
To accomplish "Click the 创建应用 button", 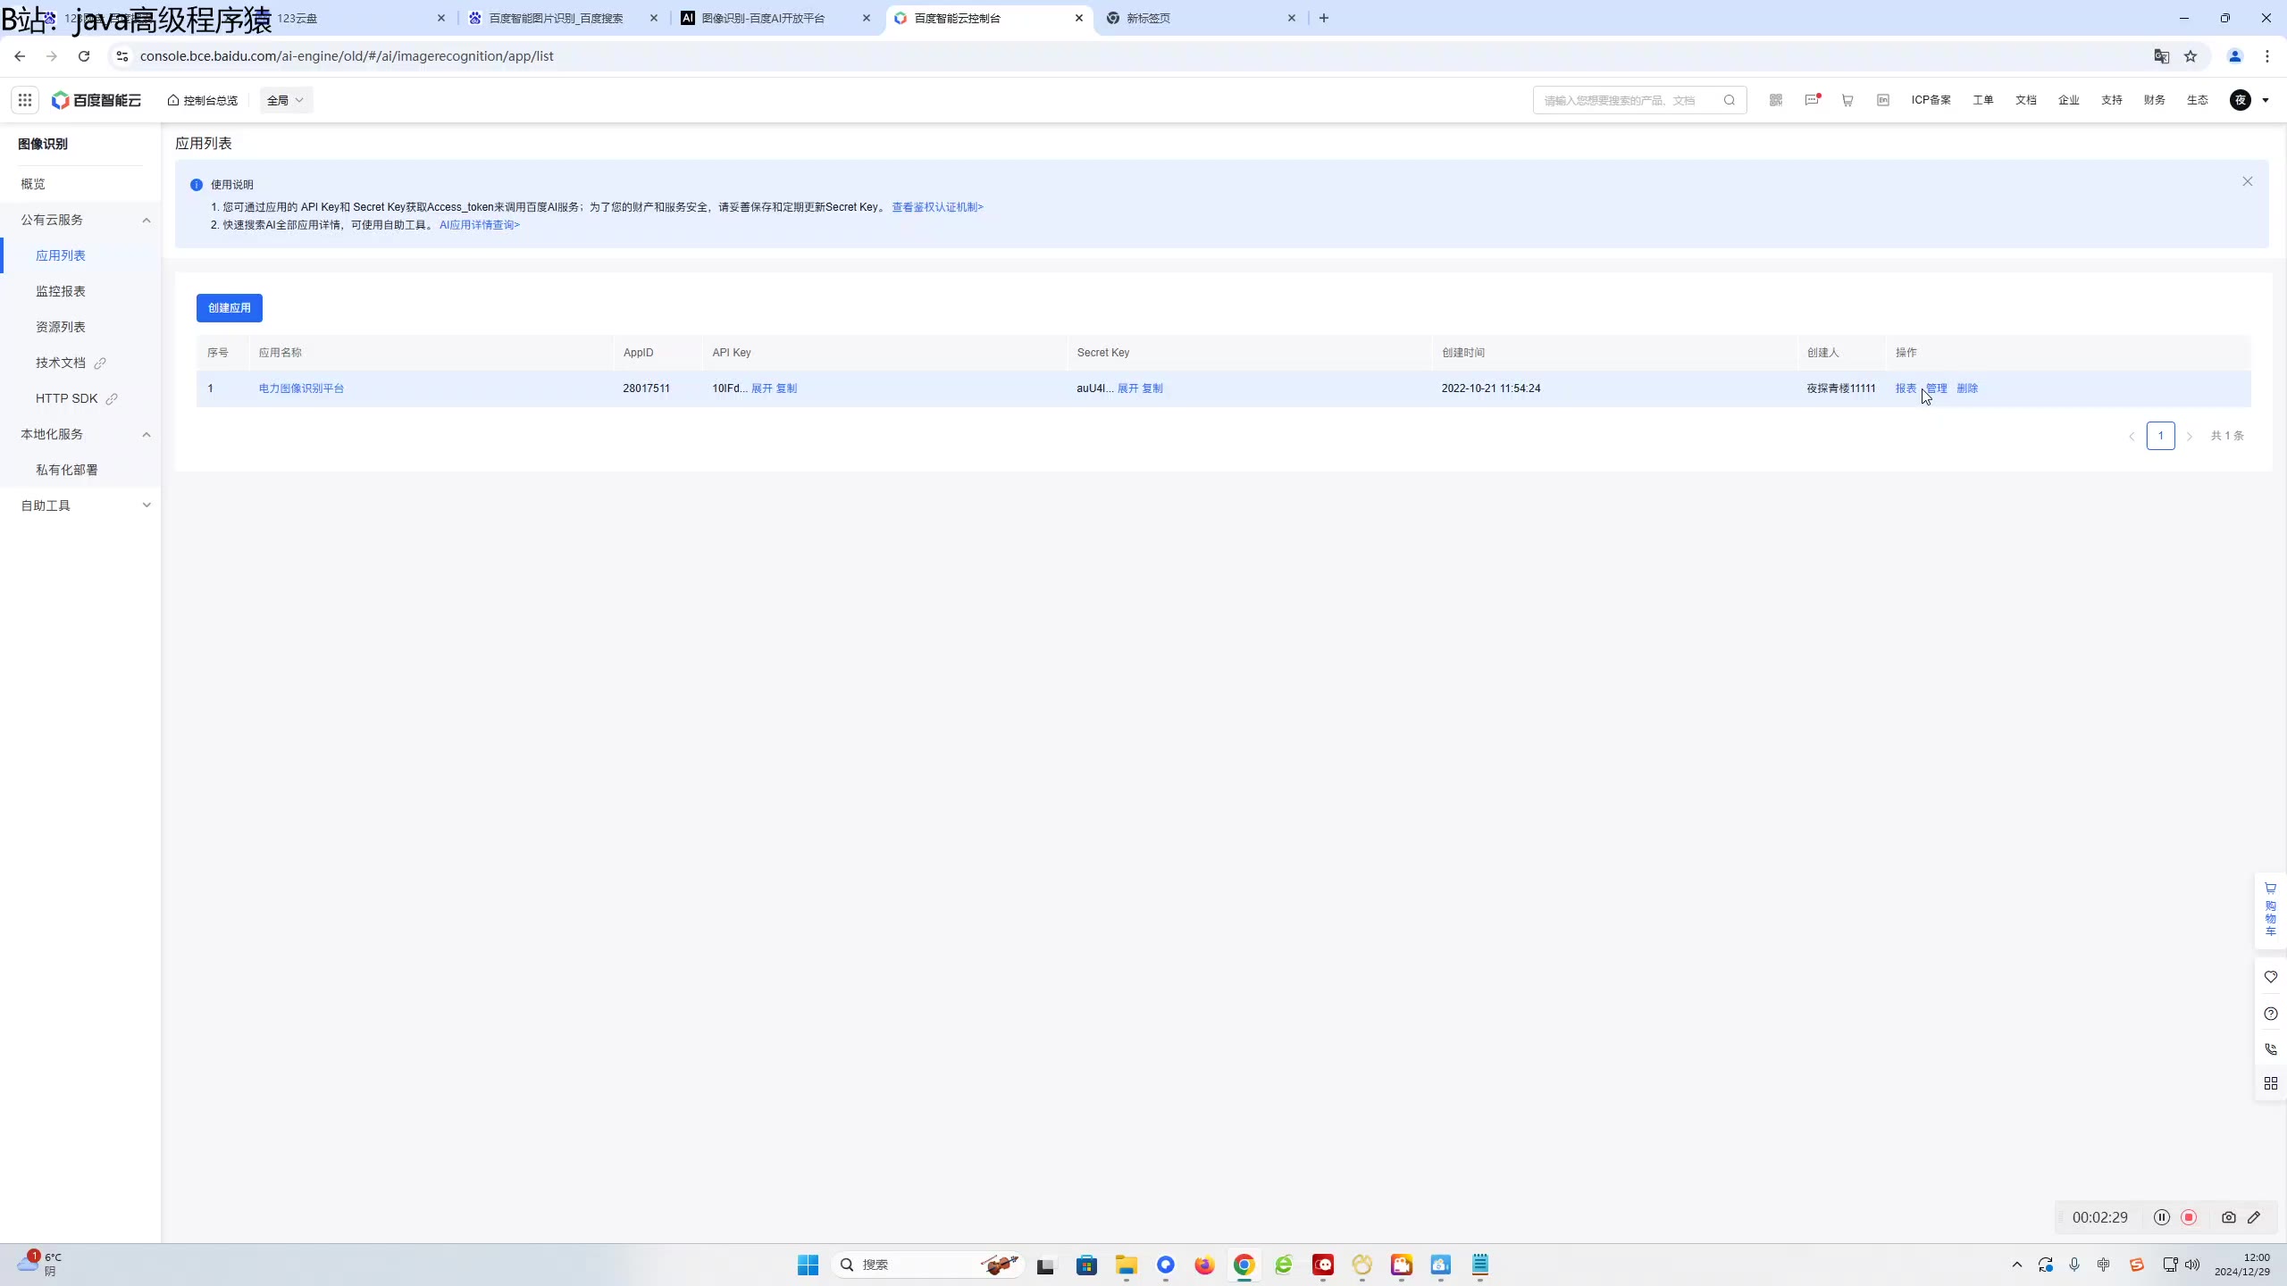I will click(x=230, y=308).
